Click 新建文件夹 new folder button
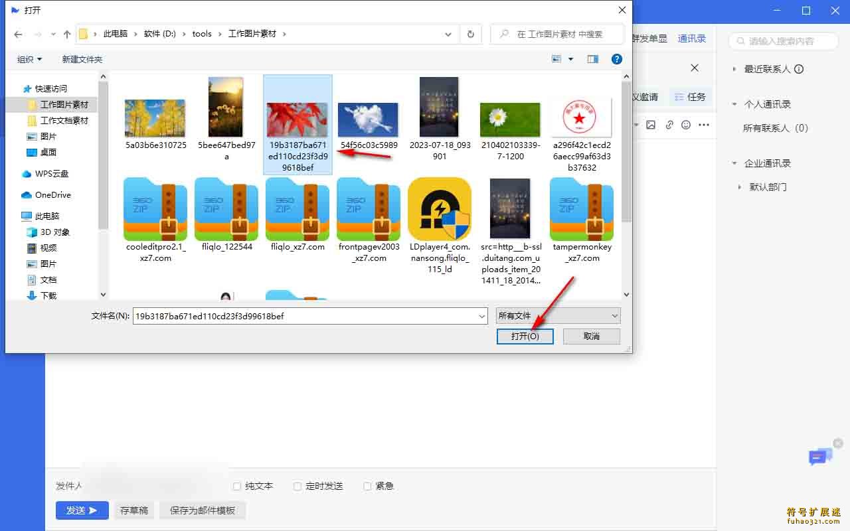Screen dimensions: 850x531 click(x=82, y=59)
